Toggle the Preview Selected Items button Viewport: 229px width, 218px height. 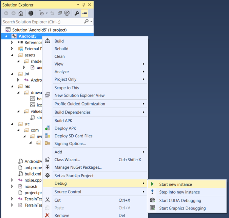[x=84, y=13]
